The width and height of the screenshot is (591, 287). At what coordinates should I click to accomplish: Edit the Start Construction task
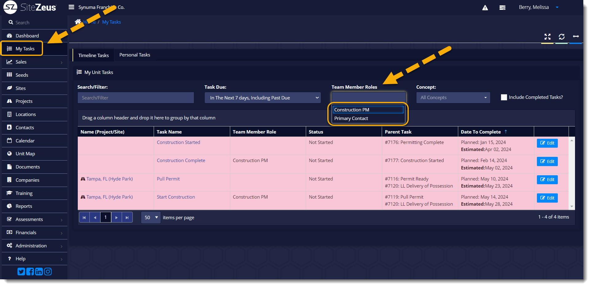(547, 198)
